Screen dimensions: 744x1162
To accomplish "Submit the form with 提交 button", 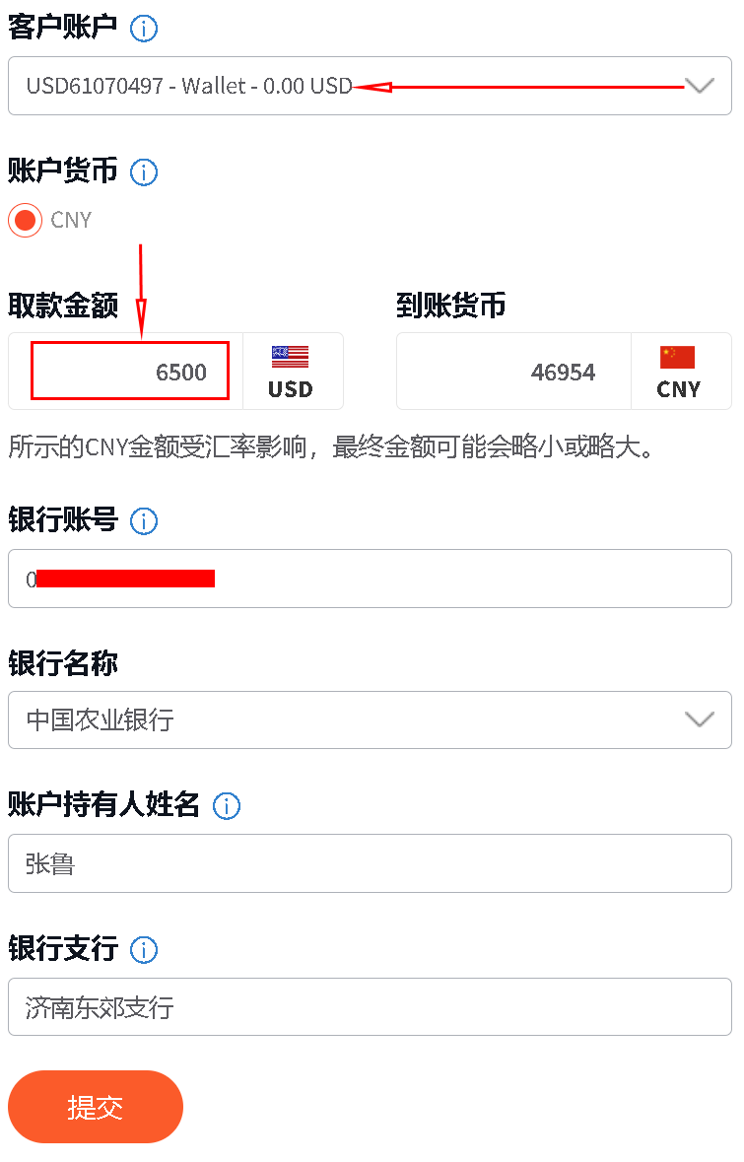I will [96, 1107].
